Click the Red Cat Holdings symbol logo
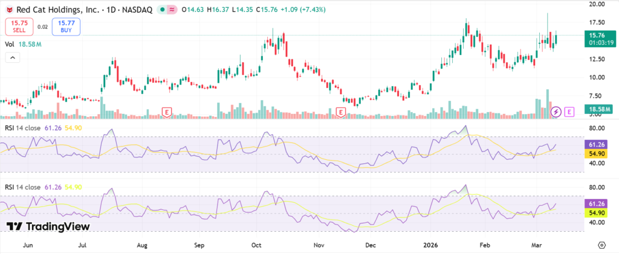619x254 pixels. 9,10
